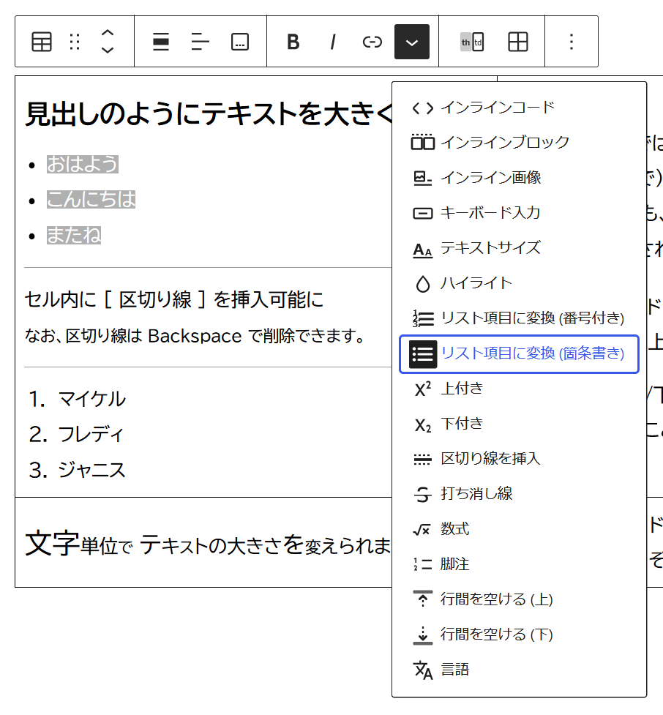Choose 区切り線を挿入 menu item
Image resolution: width=663 pixels, height=715 pixels.
(519, 459)
